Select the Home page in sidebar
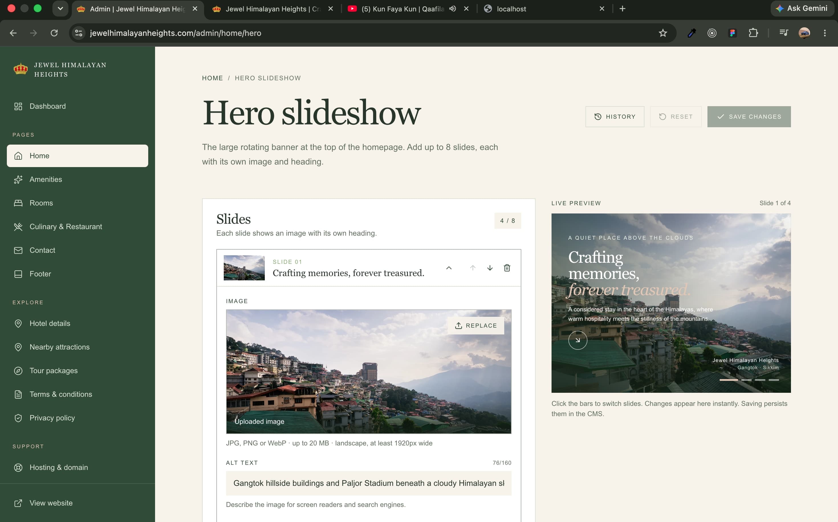 click(78, 156)
